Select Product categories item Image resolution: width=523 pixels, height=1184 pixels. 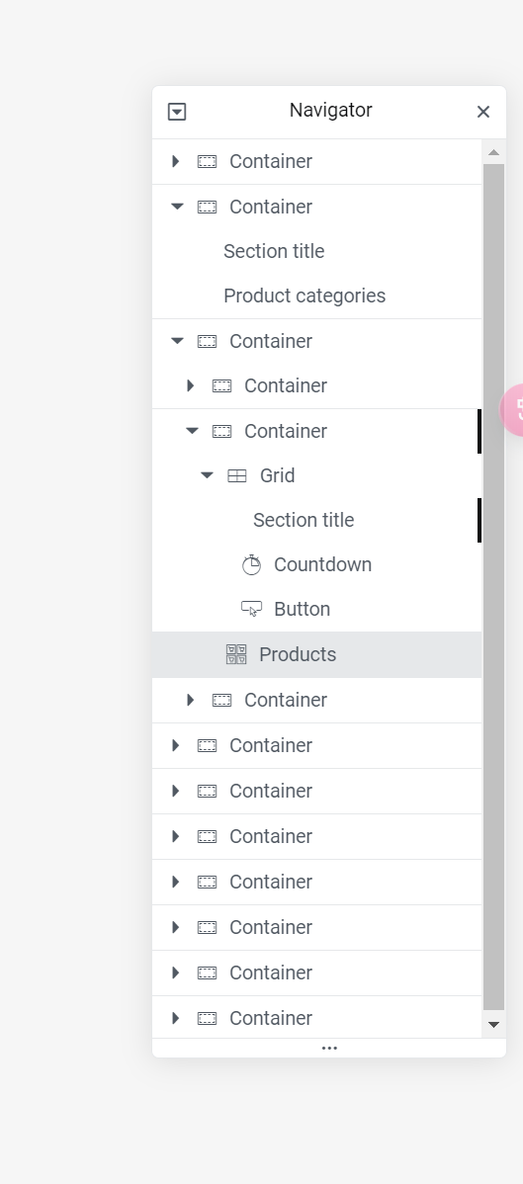pyautogui.click(x=305, y=296)
